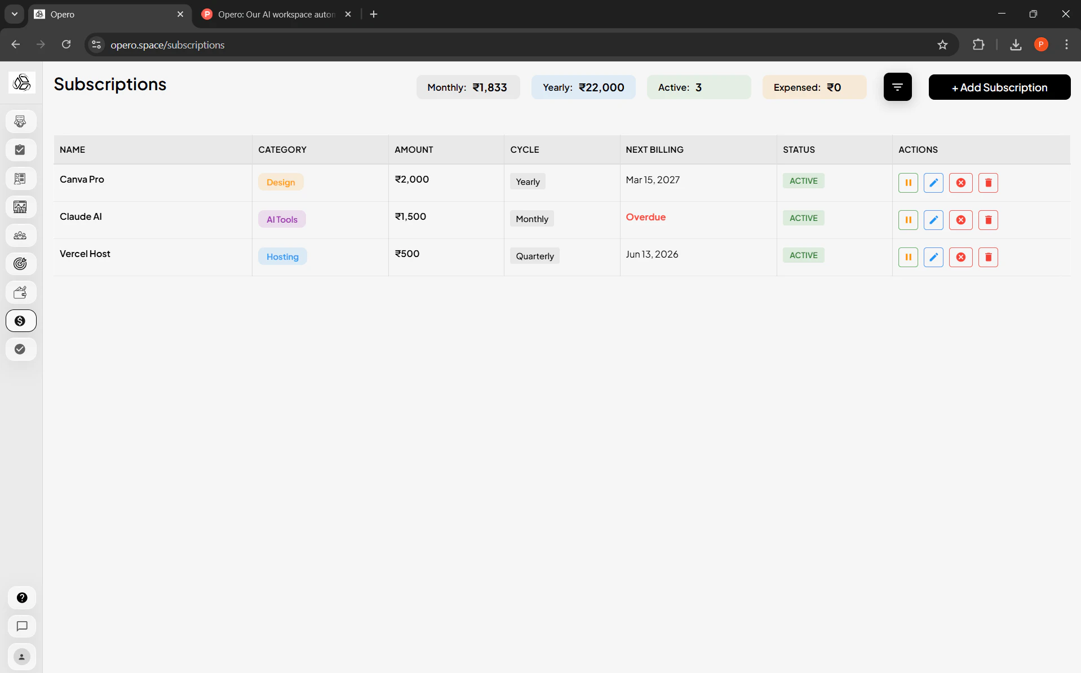Open the tab search dropdown arrow
This screenshot has width=1081, height=673.
coord(15,14)
